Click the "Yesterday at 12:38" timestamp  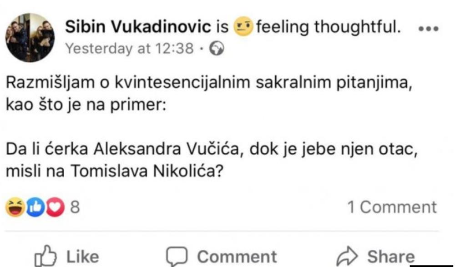(129, 49)
